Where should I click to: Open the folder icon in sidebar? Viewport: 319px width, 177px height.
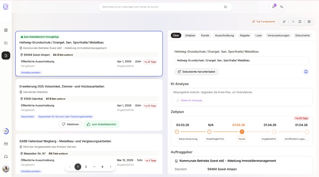(x=6, y=43)
